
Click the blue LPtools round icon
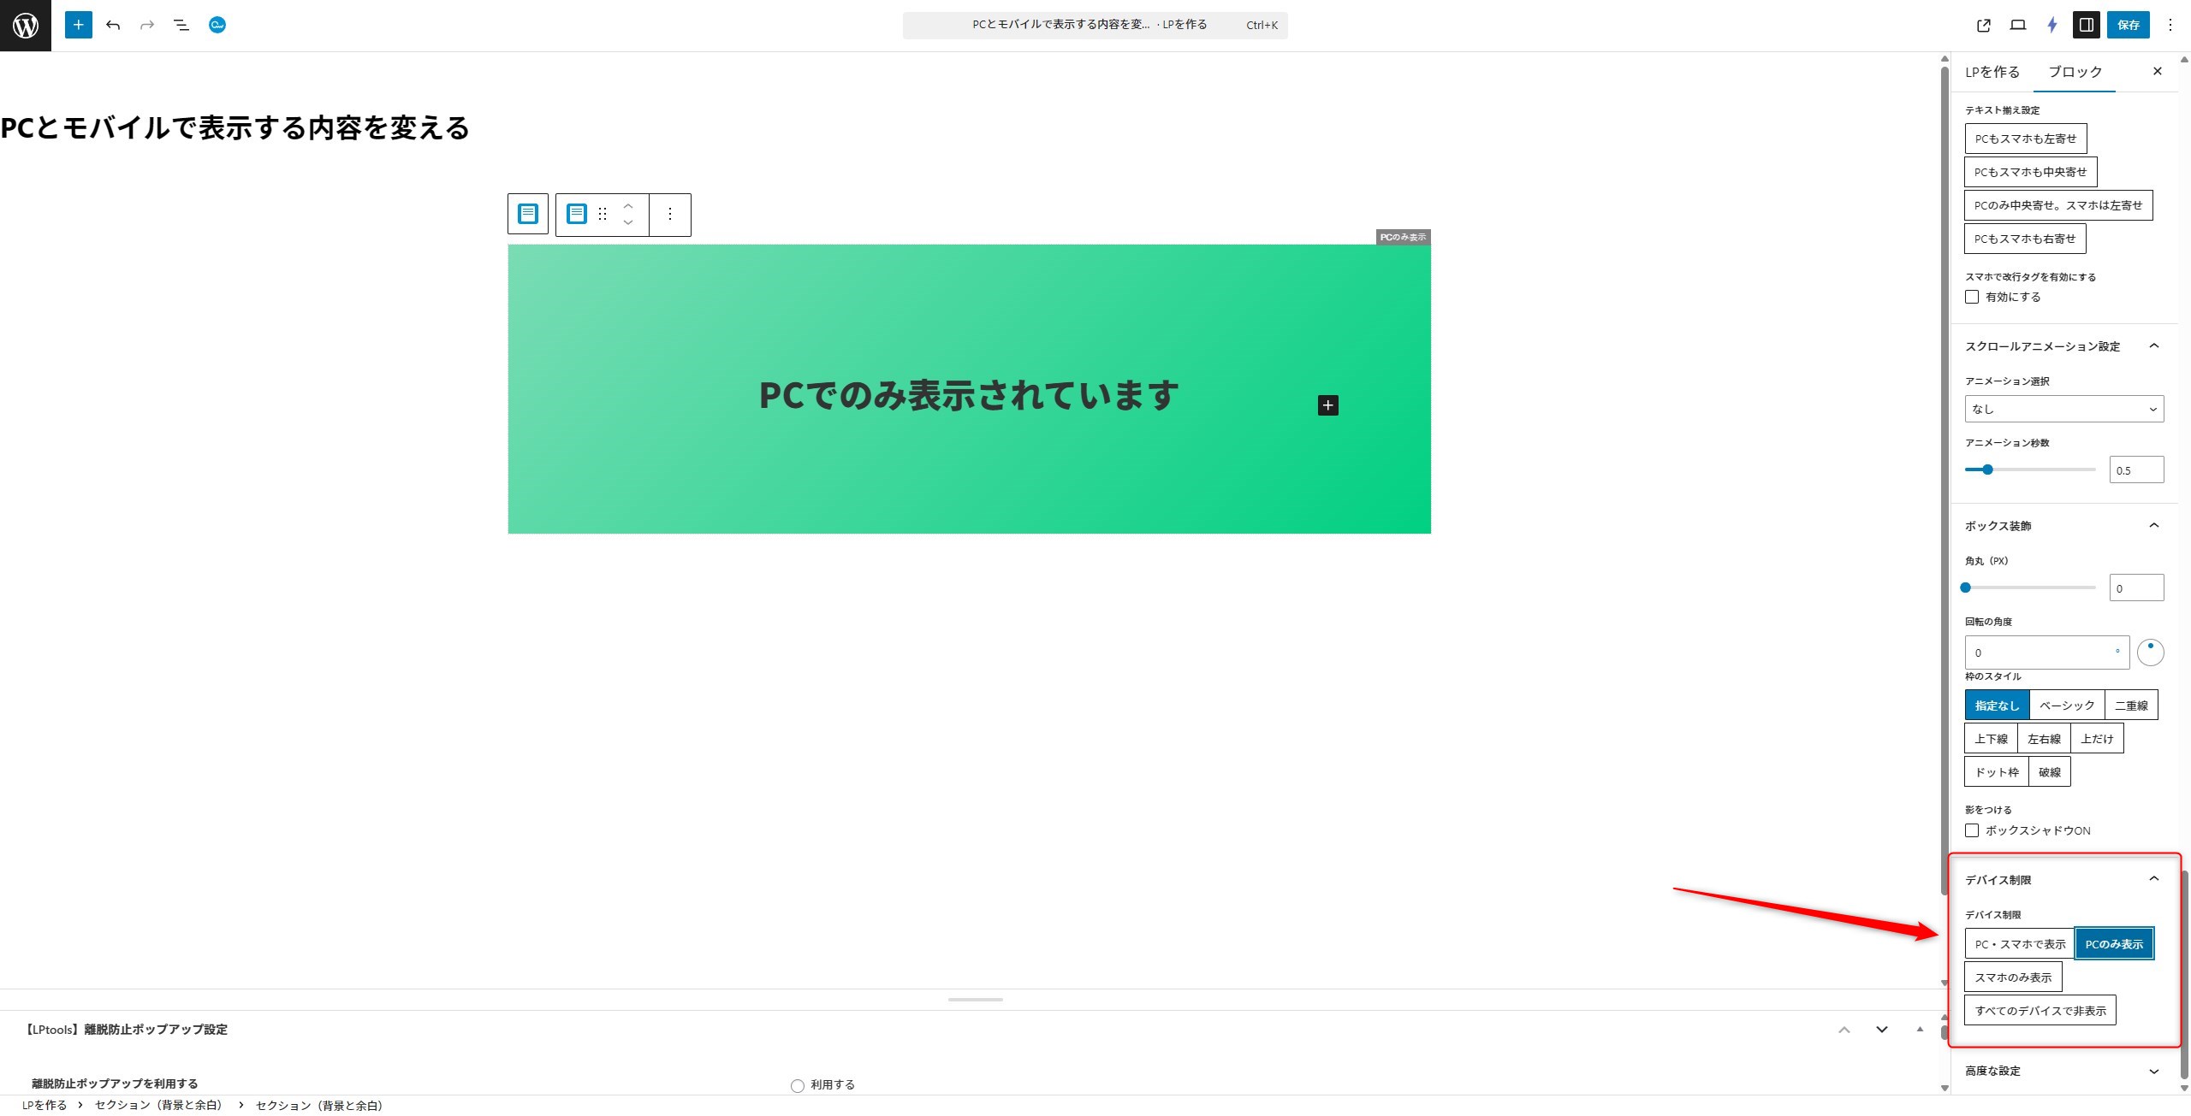[217, 25]
